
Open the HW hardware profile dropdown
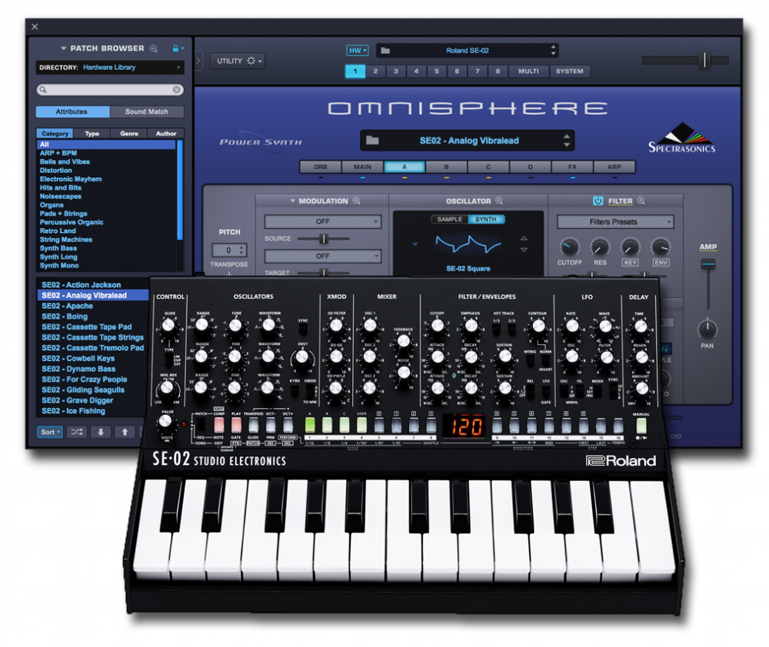358,51
